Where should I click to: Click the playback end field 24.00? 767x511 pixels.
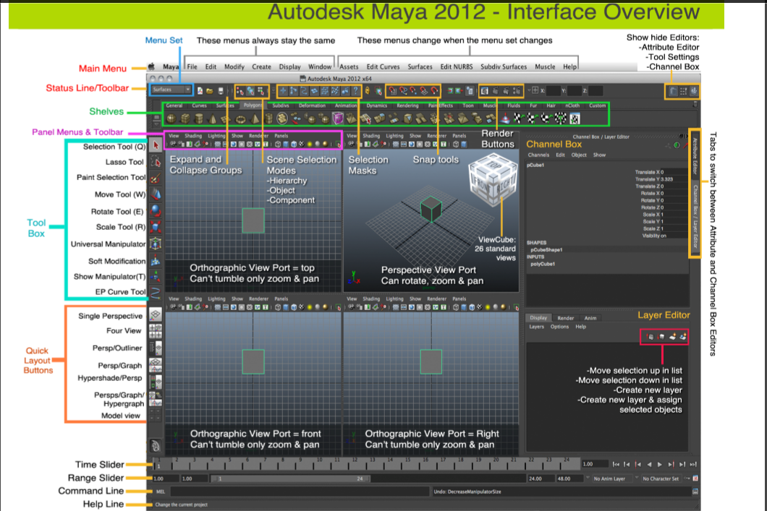[540, 478]
